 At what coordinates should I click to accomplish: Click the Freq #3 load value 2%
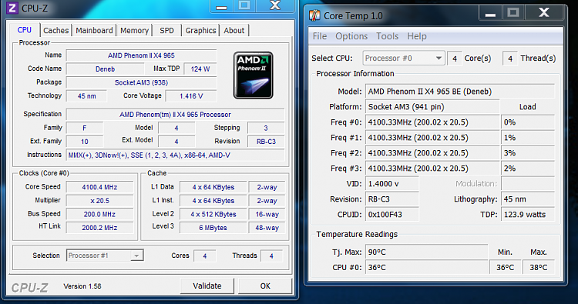pos(527,169)
